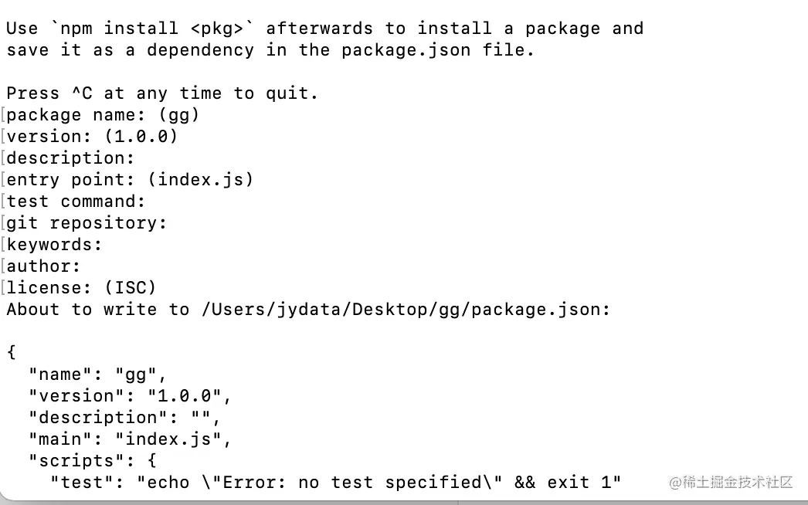Click the description prompt line
Viewport: 808px width, 505px height.
coord(70,158)
